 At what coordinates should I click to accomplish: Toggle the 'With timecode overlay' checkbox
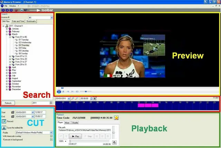click(x=51, y=136)
